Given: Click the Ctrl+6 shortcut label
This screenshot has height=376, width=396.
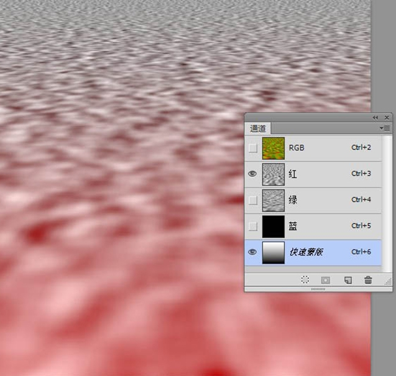Looking at the screenshot, I should 361,252.
